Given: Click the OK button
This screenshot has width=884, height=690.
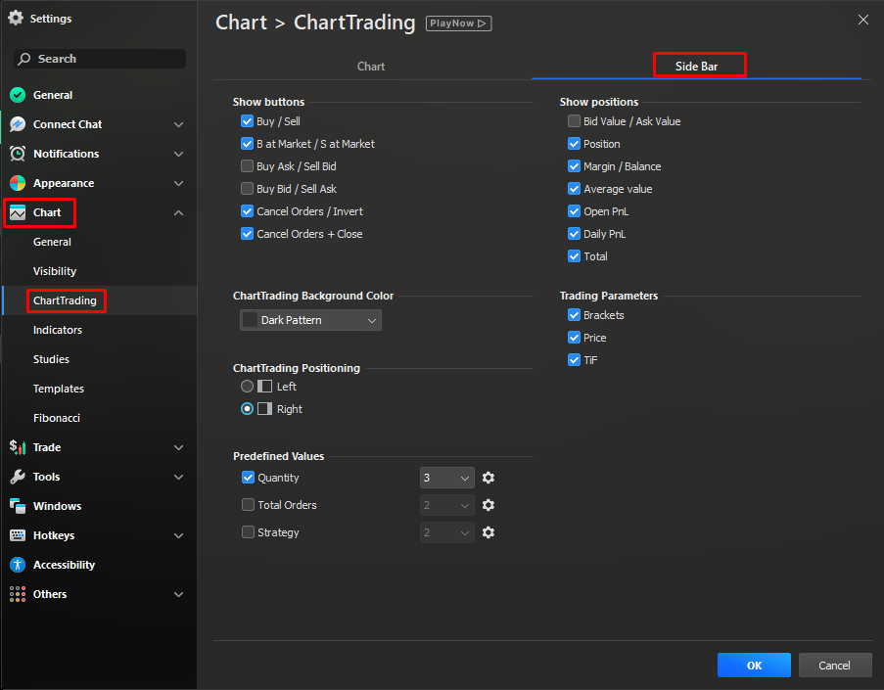Looking at the screenshot, I should 754,666.
